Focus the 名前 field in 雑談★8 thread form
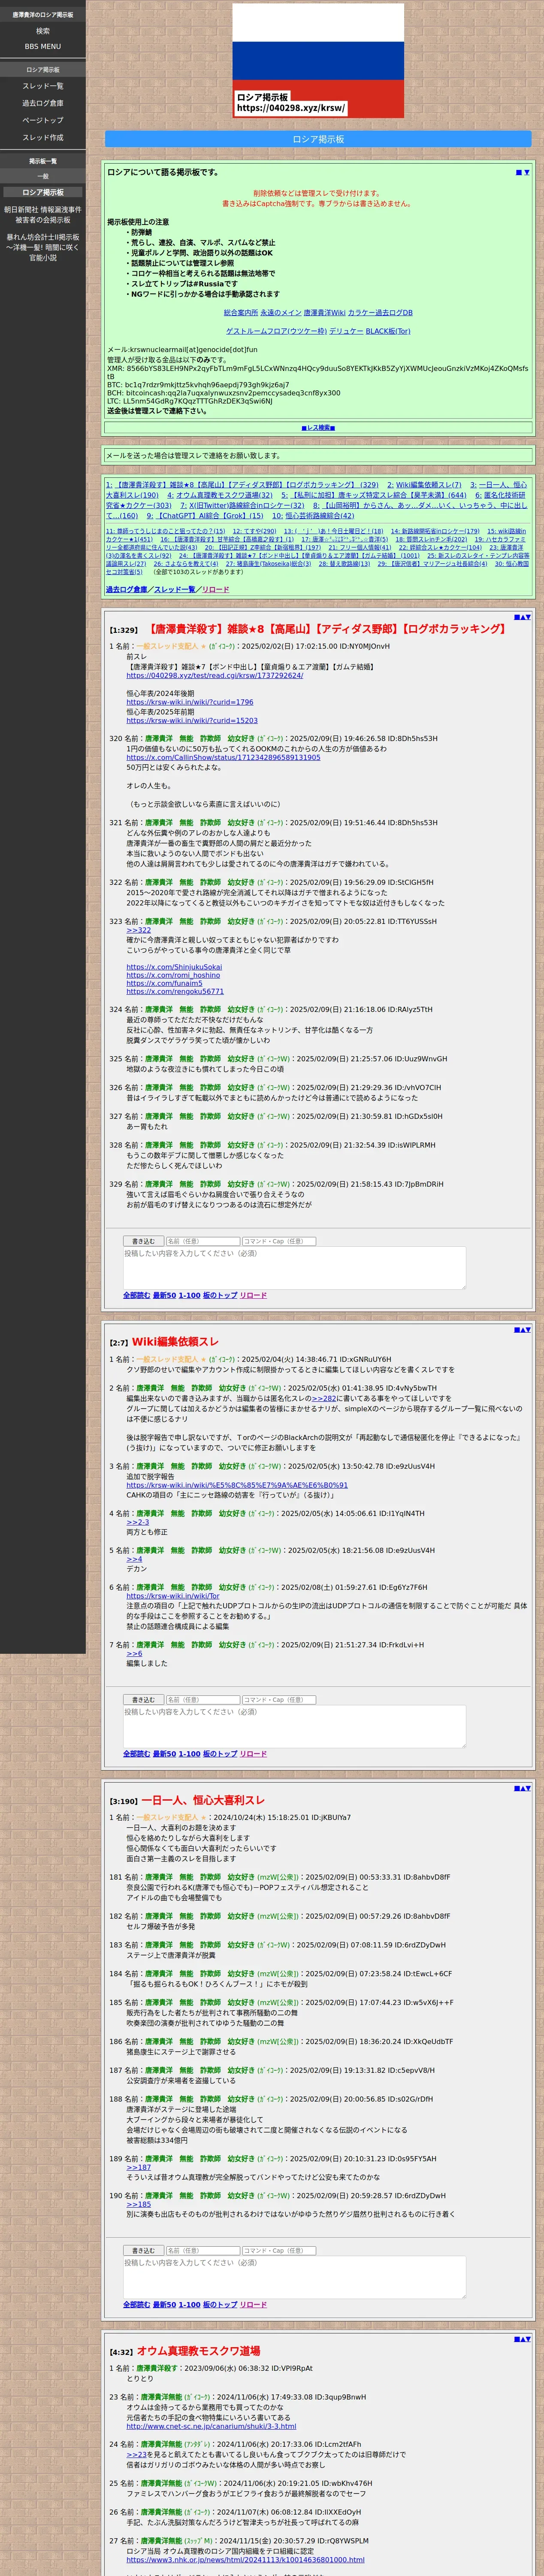The image size is (544, 2576). click(203, 1241)
